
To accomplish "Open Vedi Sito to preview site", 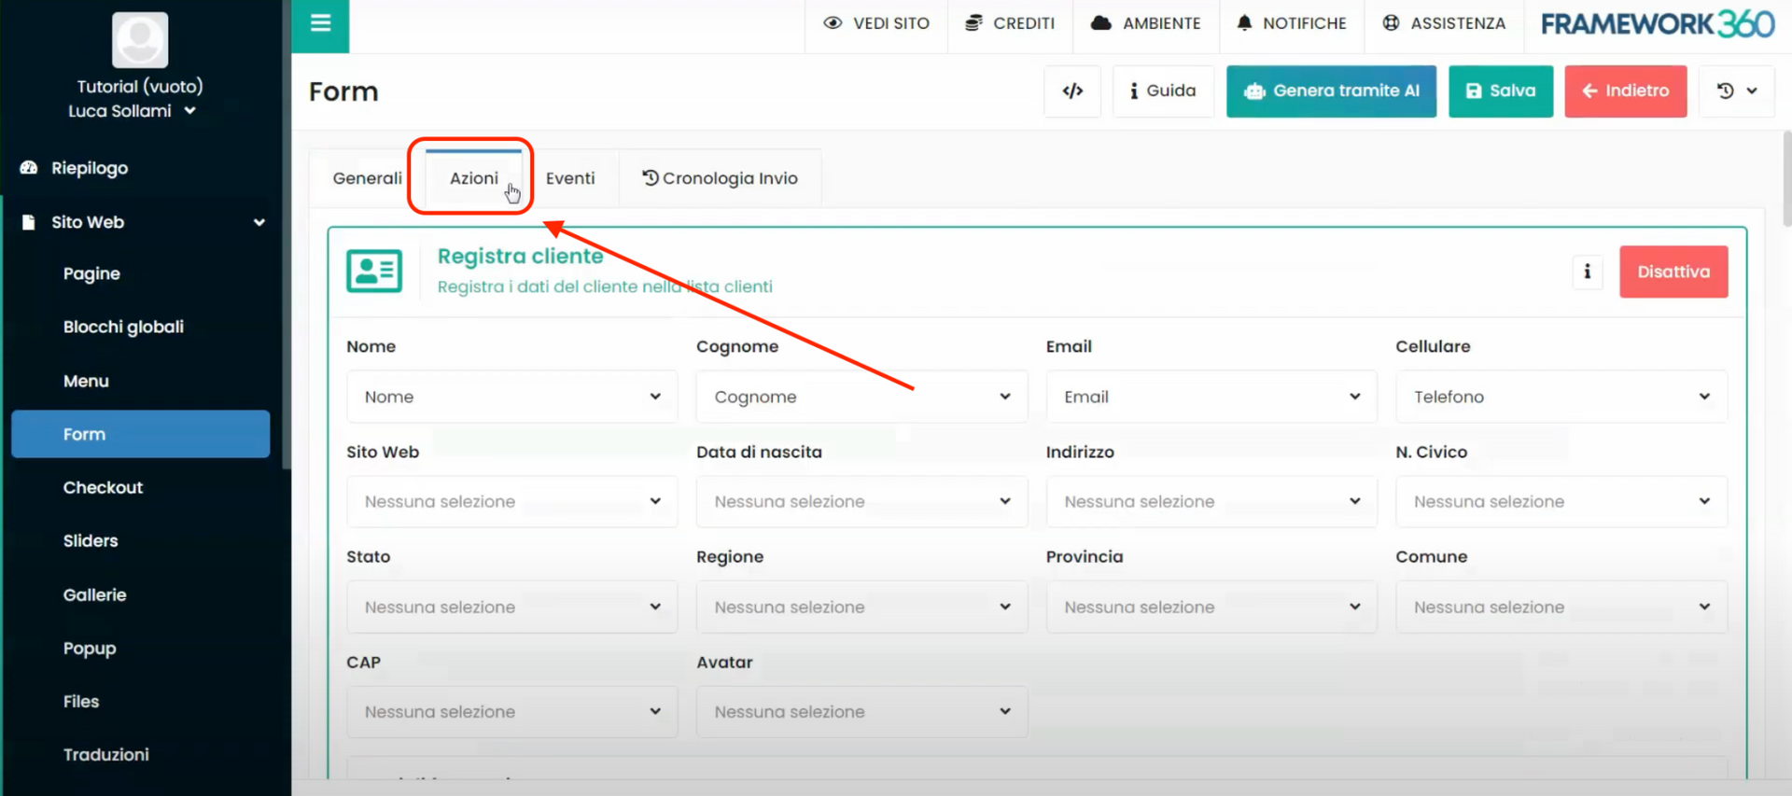I will 876,24.
